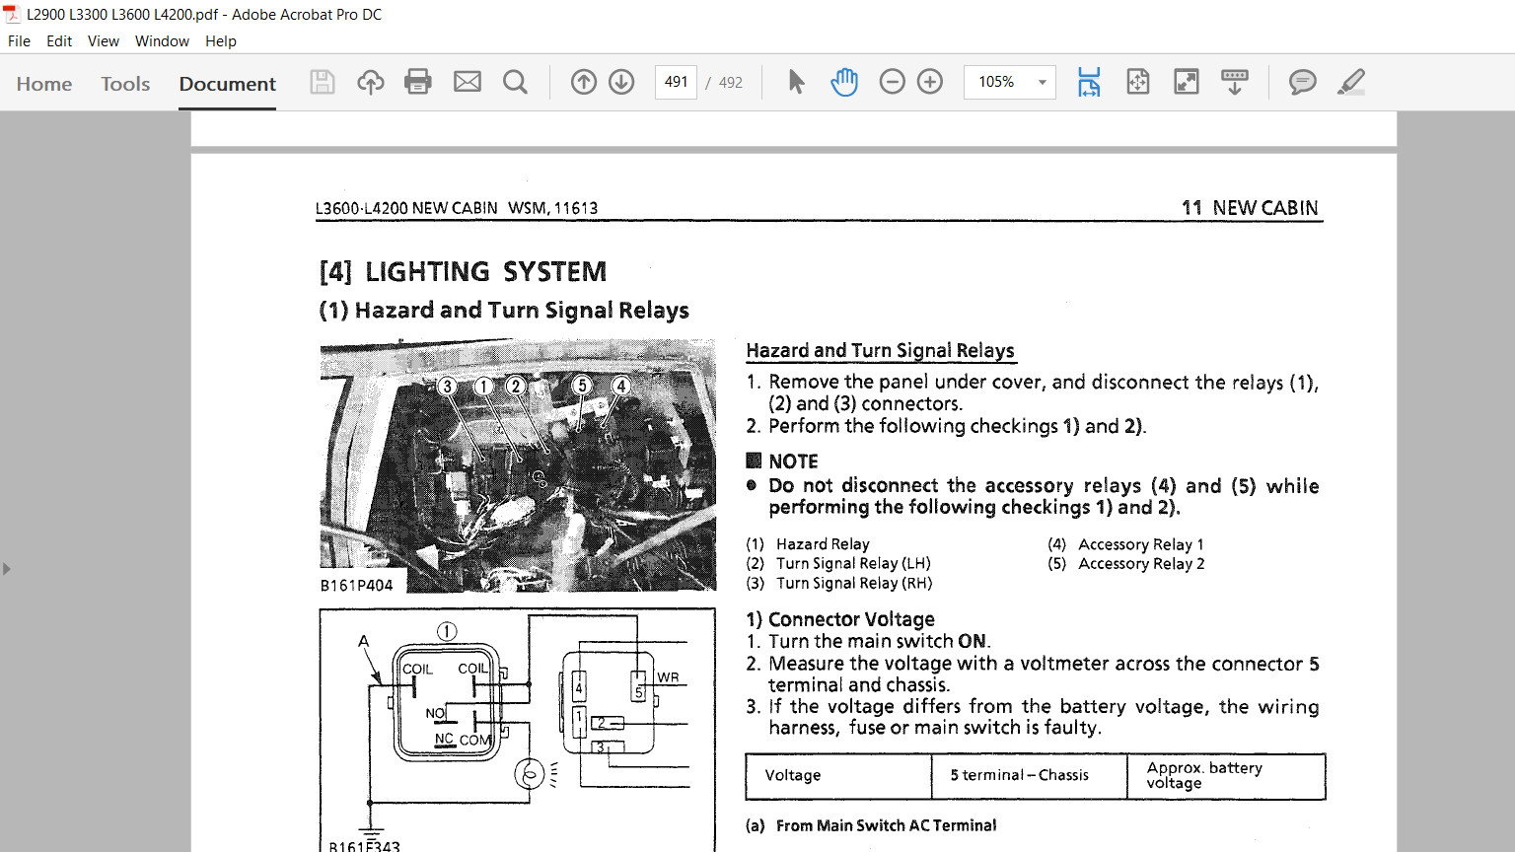Open the File menu
1515x852 pixels.
[19, 41]
